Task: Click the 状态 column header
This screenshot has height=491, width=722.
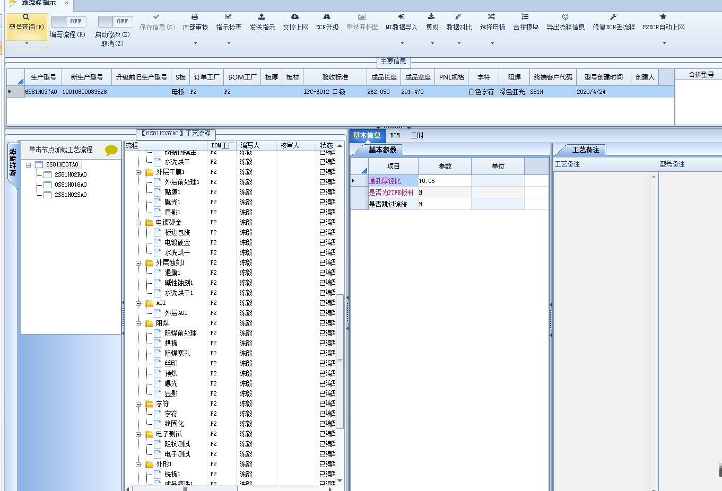Action: pos(326,145)
